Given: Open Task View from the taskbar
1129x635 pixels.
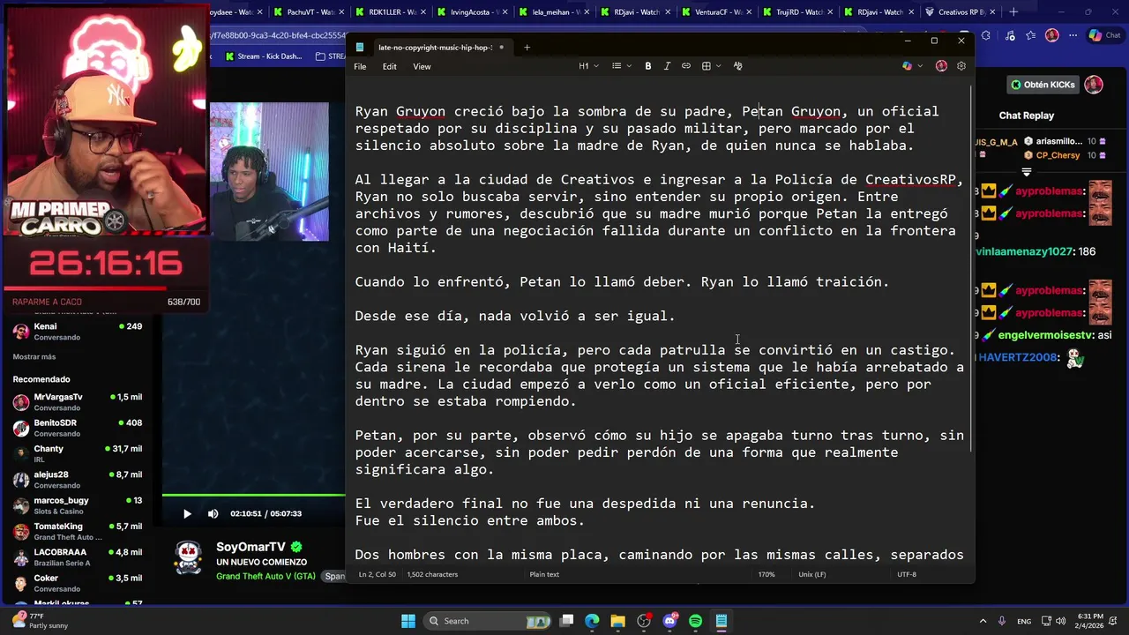Looking at the screenshot, I should click(567, 621).
